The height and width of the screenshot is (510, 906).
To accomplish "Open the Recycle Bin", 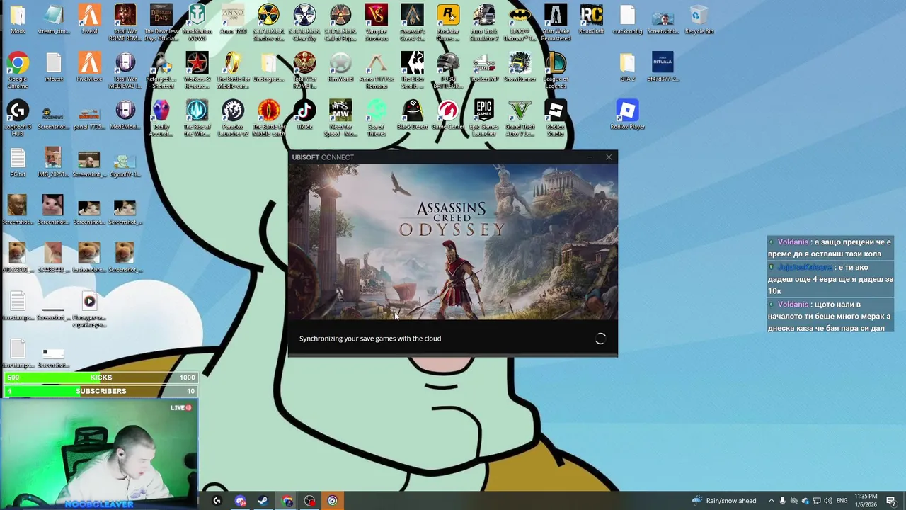I will click(x=699, y=20).
